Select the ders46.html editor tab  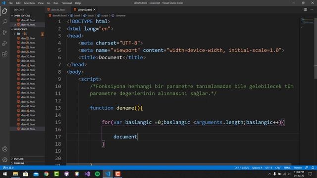pos(85,9)
